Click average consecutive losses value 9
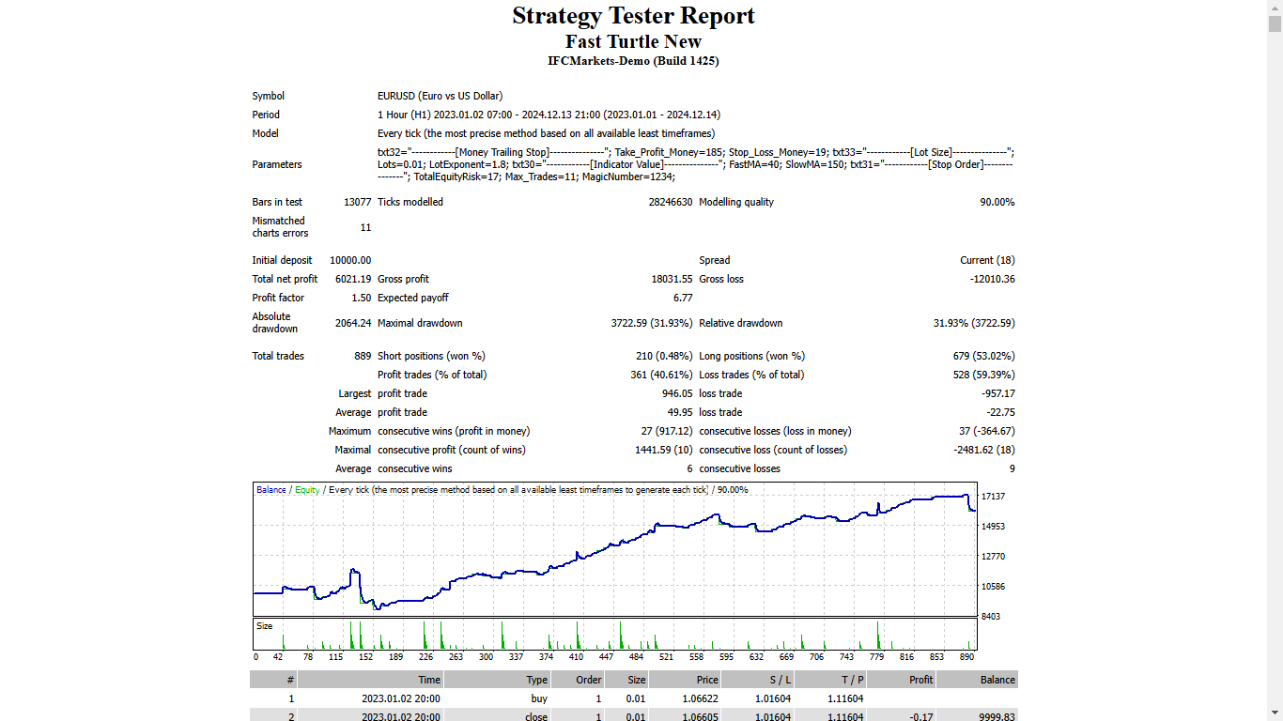 [1012, 468]
